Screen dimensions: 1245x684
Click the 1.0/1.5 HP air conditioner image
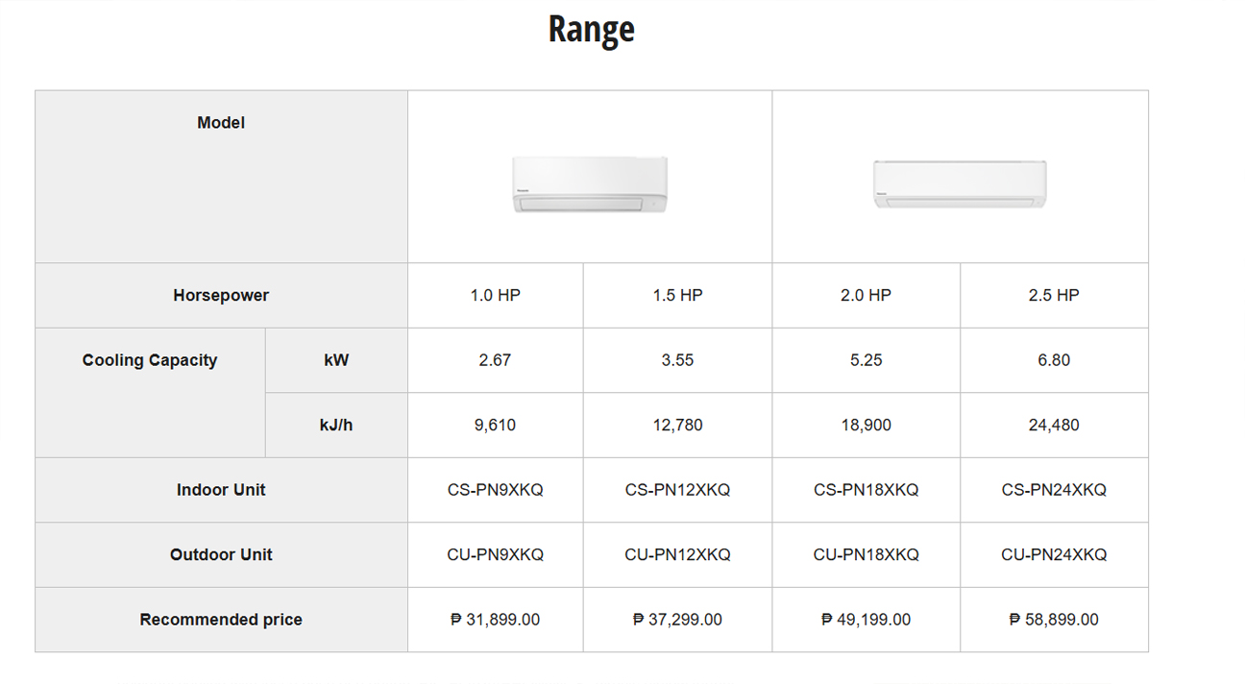[590, 184]
